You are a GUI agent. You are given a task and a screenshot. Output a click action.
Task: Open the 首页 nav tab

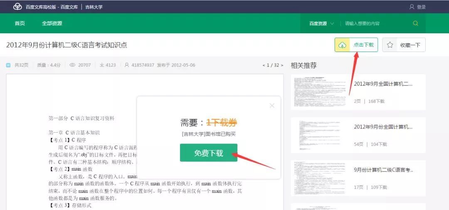pyautogui.click(x=20, y=23)
